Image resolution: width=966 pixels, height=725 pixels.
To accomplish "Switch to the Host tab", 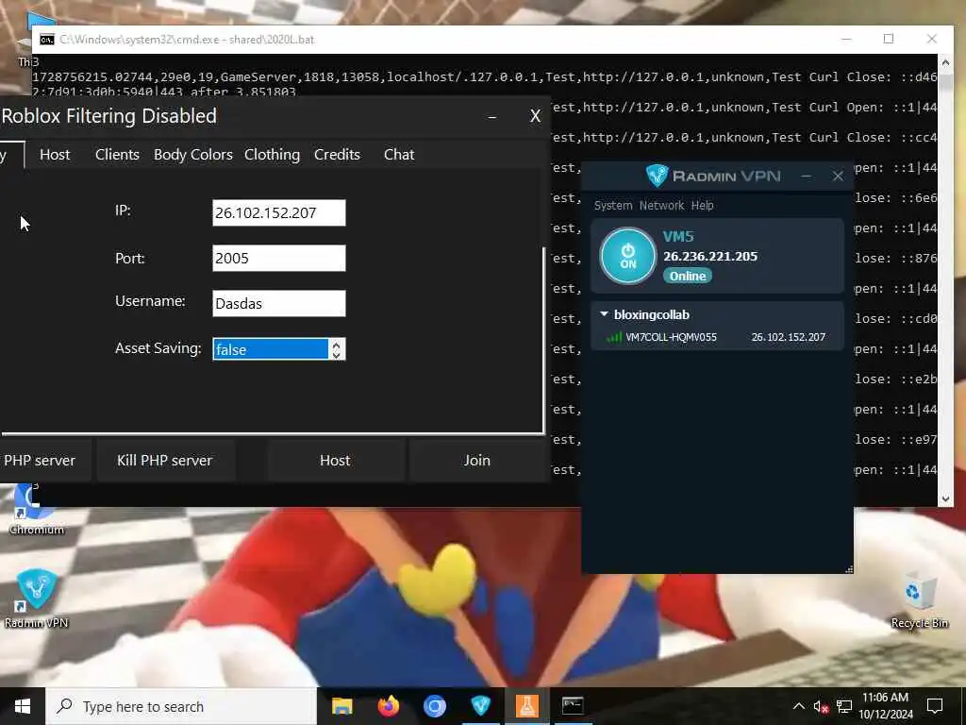I will pyautogui.click(x=55, y=155).
